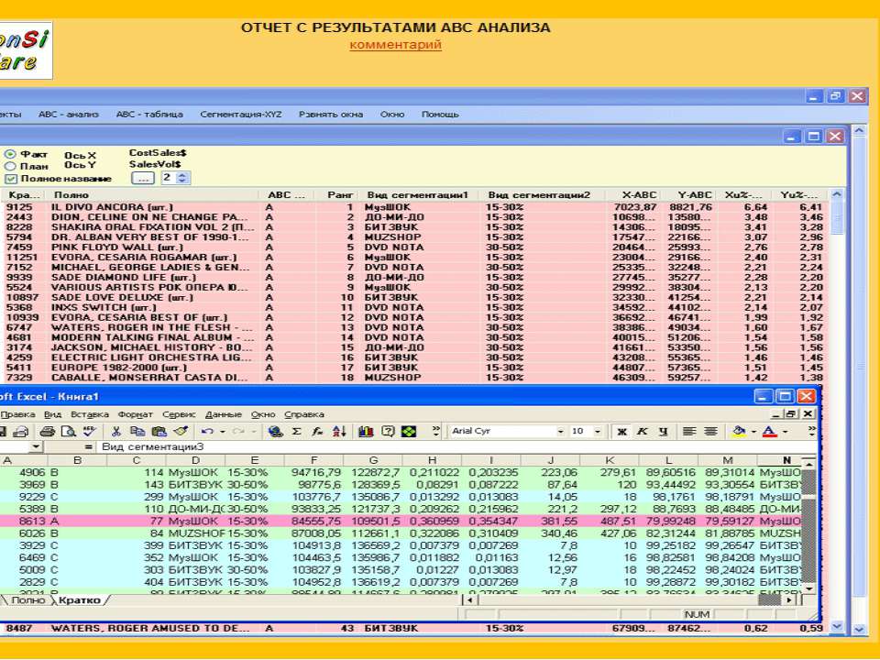Open the Excel Сервис menu
Screen dimensions: 880x660
click(x=179, y=414)
